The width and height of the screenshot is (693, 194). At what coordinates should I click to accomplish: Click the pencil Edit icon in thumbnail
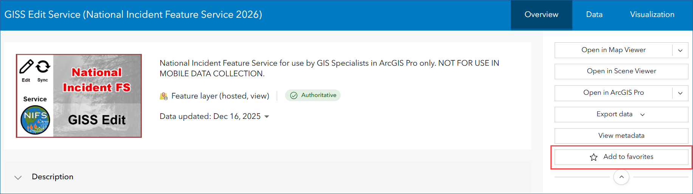click(26, 66)
